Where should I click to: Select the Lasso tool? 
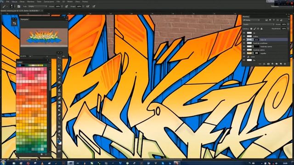click(x=59, y=66)
